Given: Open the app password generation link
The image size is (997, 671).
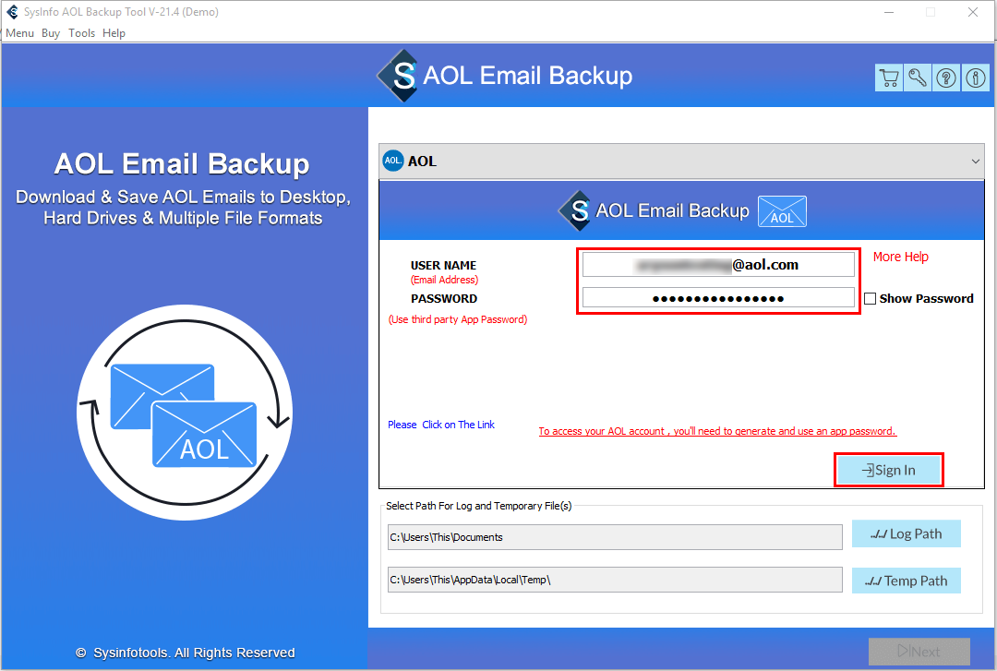Looking at the screenshot, I should (x=717, y=431).
